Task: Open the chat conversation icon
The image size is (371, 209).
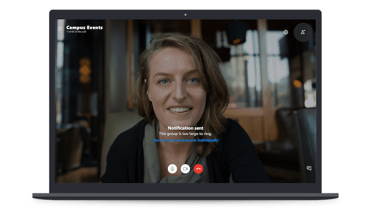Action: (309, 168)
